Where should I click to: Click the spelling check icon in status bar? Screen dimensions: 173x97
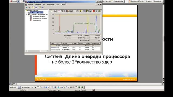(94, 90)
